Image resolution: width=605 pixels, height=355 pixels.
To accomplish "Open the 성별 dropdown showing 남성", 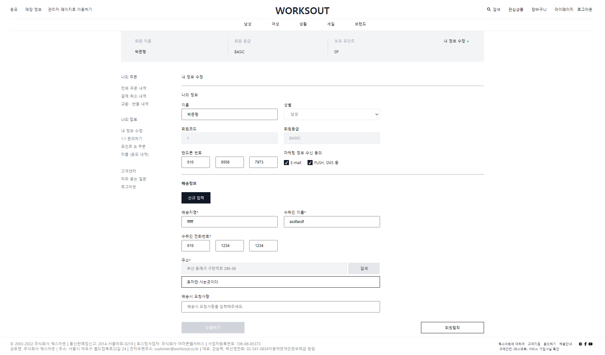I will [x=331, y=114].
